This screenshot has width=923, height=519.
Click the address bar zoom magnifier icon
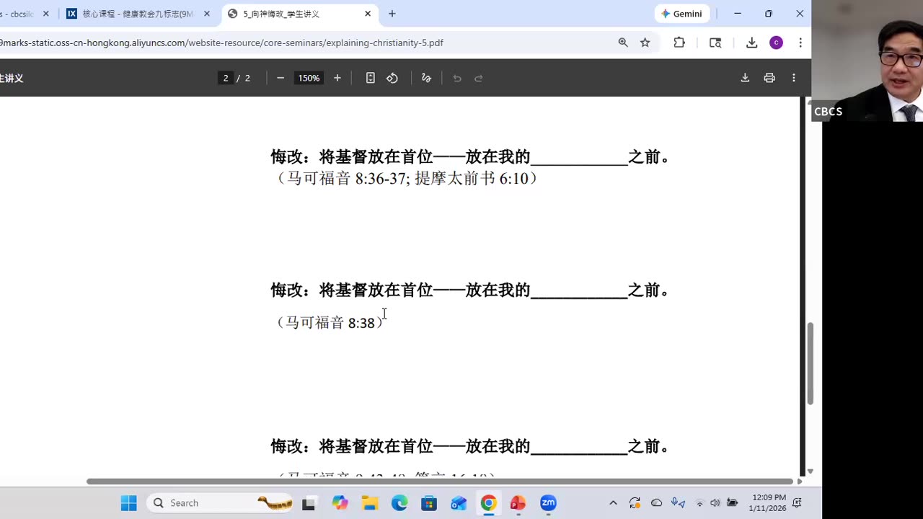[x=623, y=43]
